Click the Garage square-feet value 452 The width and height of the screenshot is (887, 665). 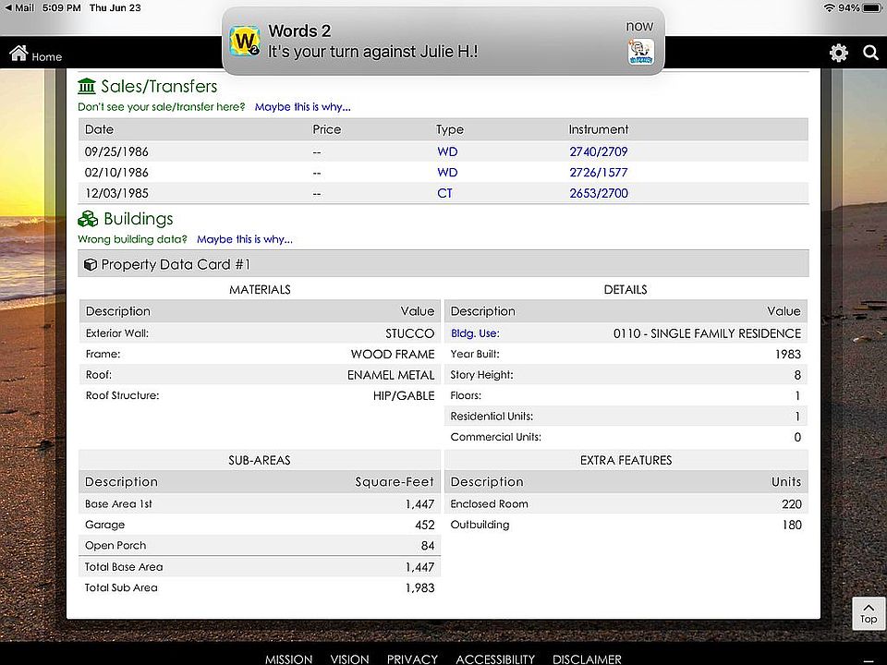pyautogui.click(x=425, y=526)
